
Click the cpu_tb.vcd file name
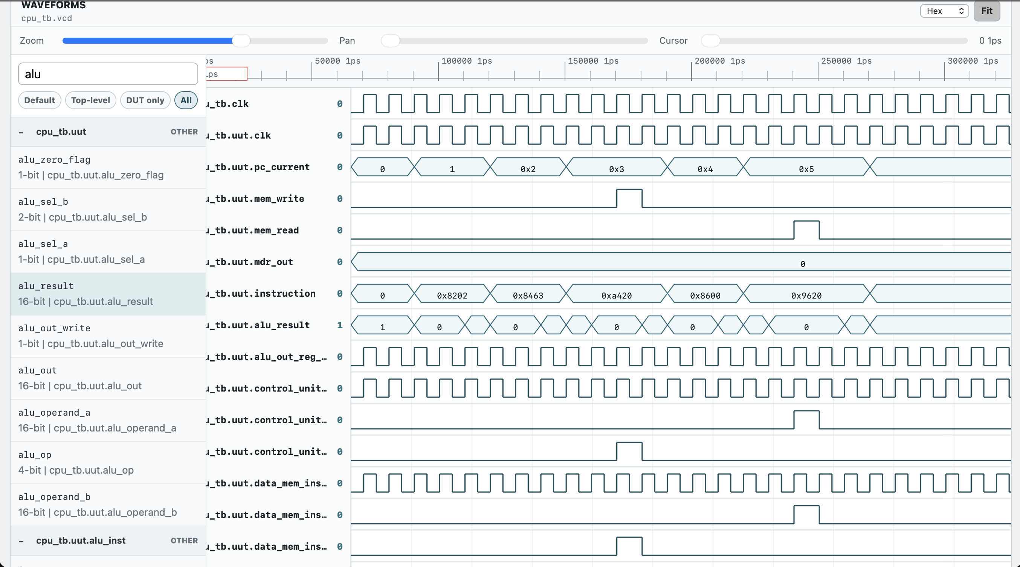tap(47, 18)
